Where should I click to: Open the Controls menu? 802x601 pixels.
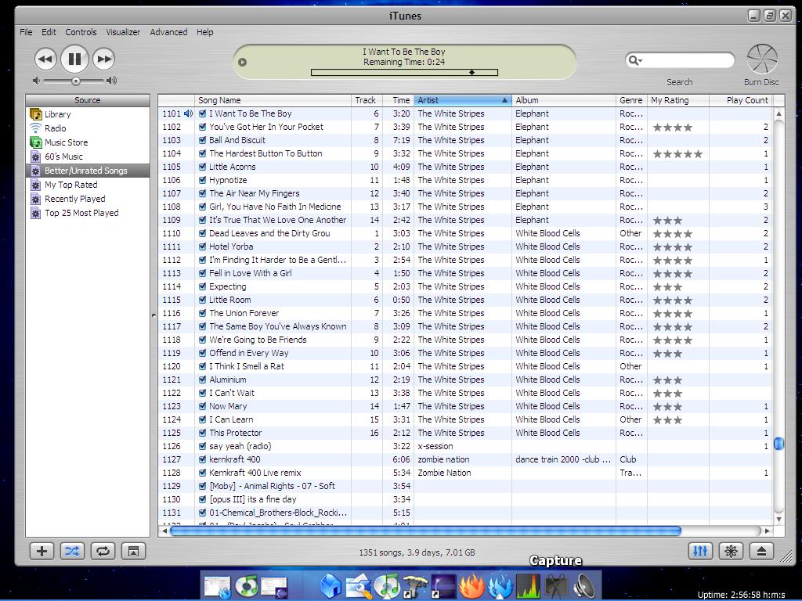tap(81, 32)
